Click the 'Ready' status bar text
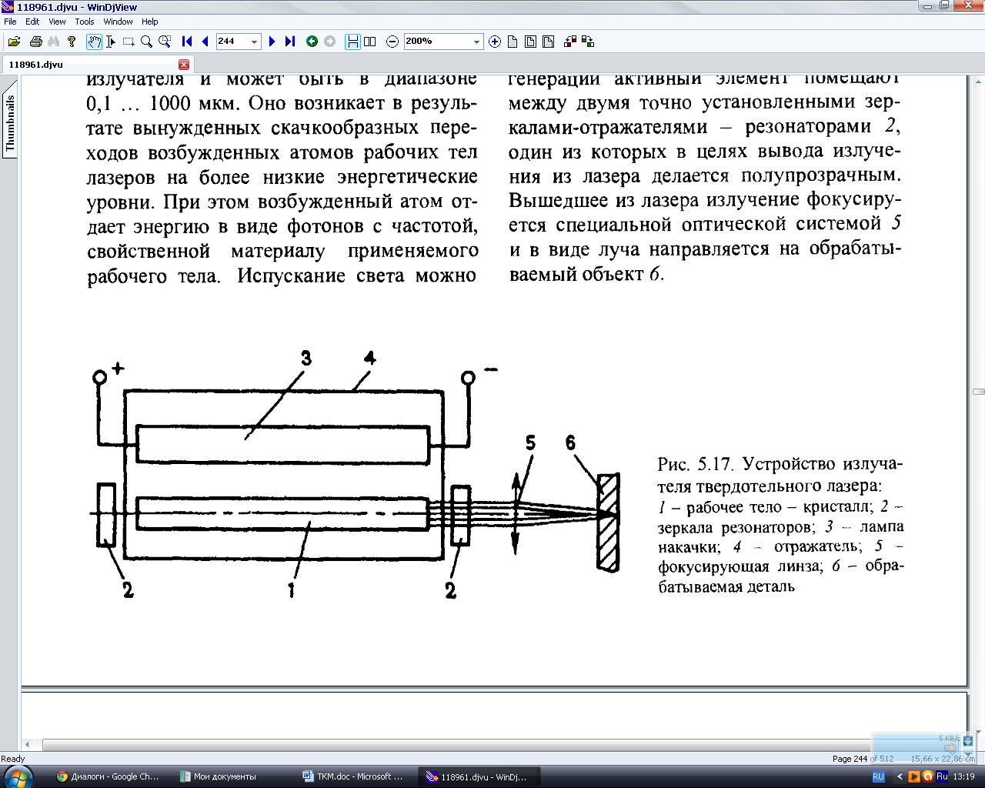 [x=13, y=759]
